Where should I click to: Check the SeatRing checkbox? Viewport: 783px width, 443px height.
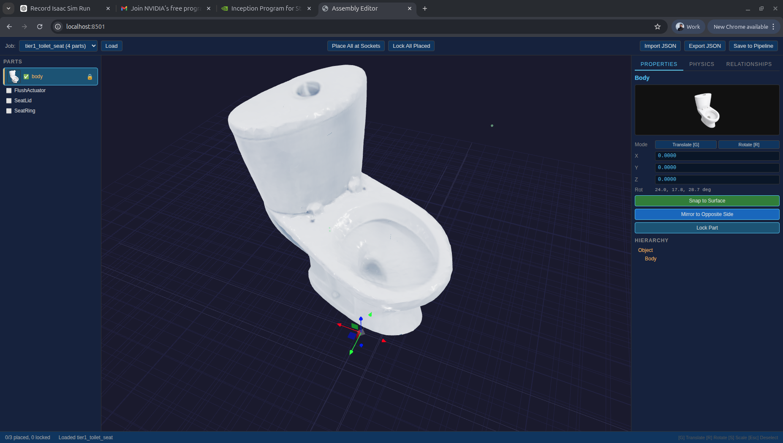pyautogui.click(x=9, y=111)
